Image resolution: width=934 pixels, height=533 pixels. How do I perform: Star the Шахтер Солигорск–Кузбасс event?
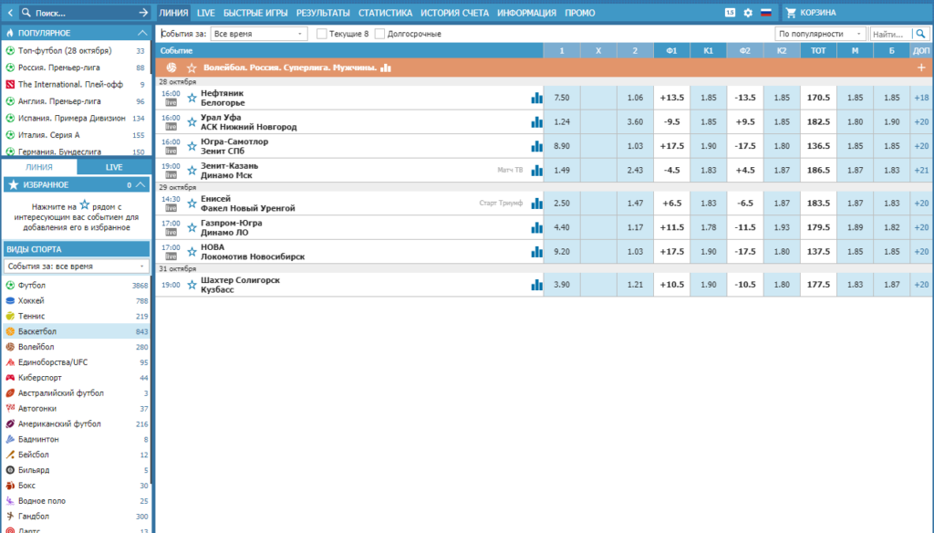tap(192, 285)
